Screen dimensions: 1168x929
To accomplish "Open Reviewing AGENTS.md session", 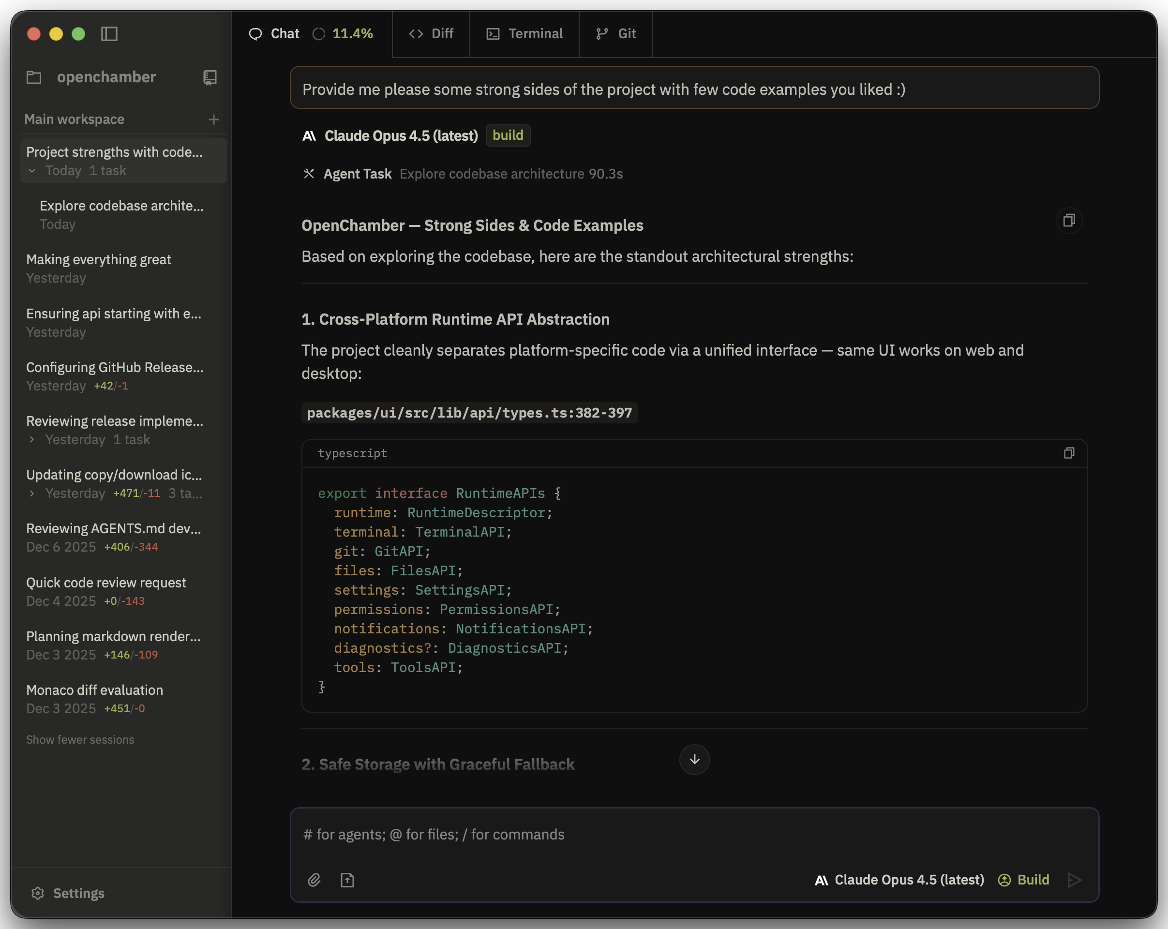I will click(x=123, y=537).
